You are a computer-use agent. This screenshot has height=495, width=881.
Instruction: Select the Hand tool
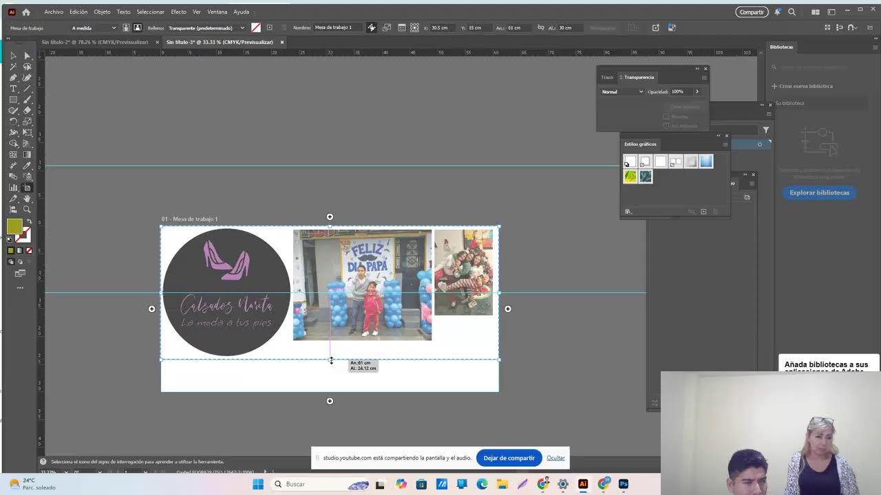coord(28,199)
